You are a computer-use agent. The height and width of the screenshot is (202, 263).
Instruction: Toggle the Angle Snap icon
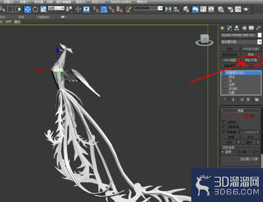(104, 9)
